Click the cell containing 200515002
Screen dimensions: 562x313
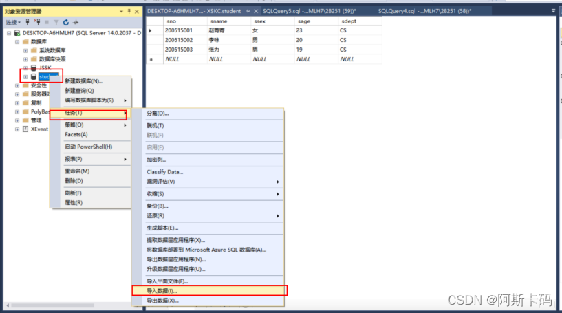click(185, 40)
